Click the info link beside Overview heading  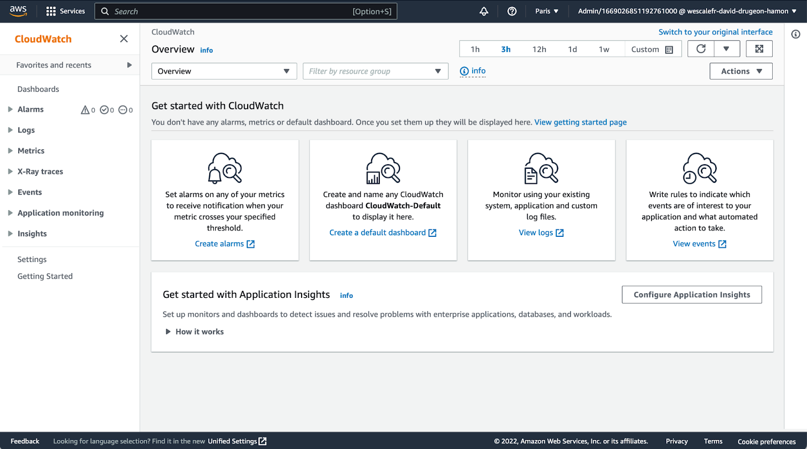pyautogui.click(x=206, y=50)
